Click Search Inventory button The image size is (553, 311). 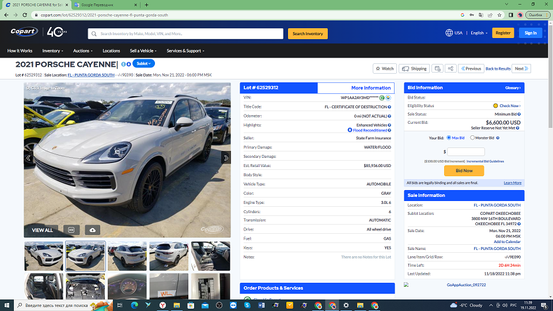(308, 34)
